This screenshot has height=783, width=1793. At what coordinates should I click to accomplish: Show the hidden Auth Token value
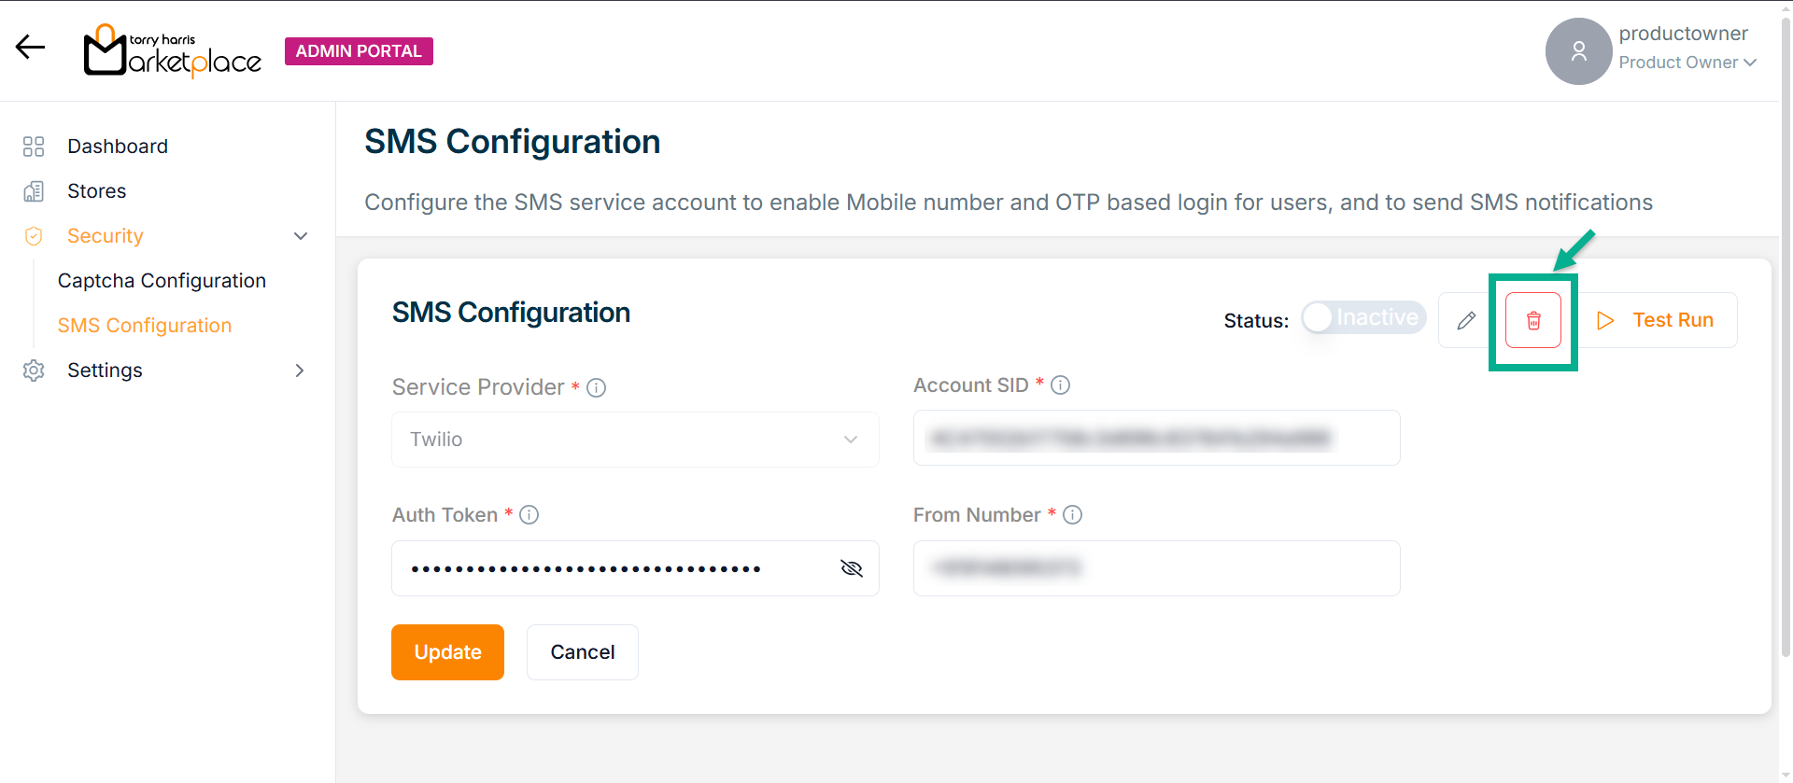coord(851,568)
